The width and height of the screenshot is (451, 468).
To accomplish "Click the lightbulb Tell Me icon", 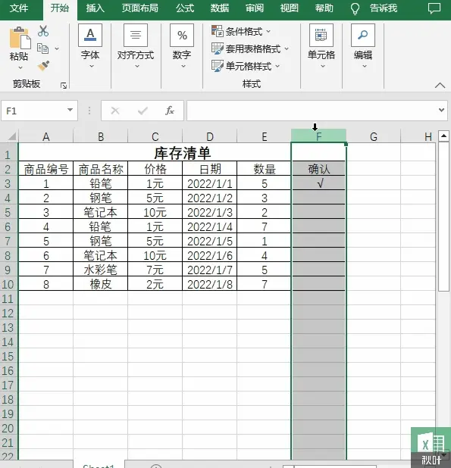I will click(355, 8).
